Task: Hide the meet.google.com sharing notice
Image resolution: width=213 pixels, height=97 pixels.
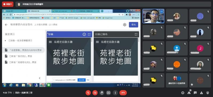Action: [88, 80]
